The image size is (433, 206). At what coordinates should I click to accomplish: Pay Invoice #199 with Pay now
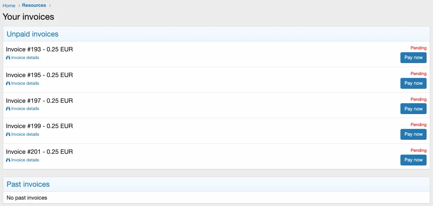(413, 134)
